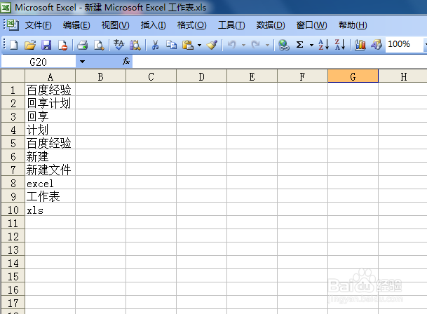The image size is (427, 314).
Task: Select cell A1 containing 百度经验
Action: (50, 89)
